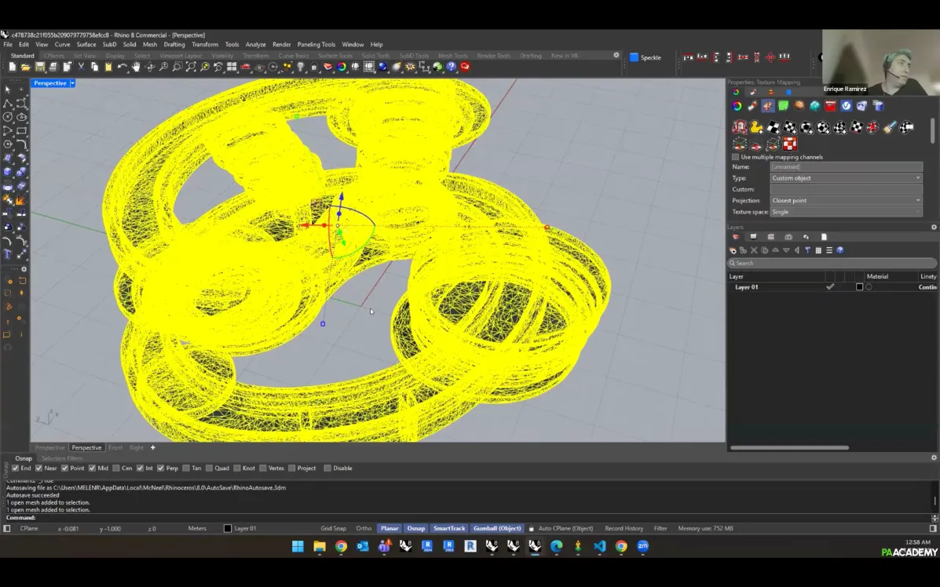Expand the Projection dropdown showing Closest point
This screenshot has width=940, height=587.
pos(846,201)
